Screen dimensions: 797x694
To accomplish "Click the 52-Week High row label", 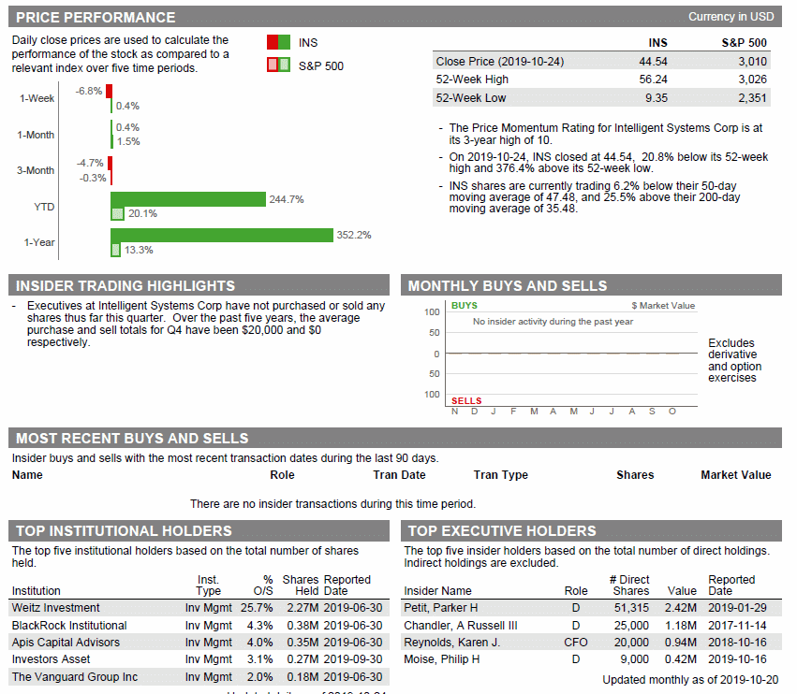I will 472,80.
